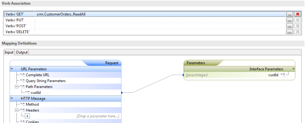Click the Headers node icon
This screenshot has height=123, width=305.
(22, 110)
